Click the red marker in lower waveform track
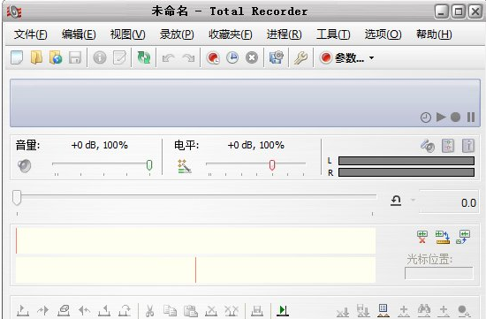 tap(195, 270)
